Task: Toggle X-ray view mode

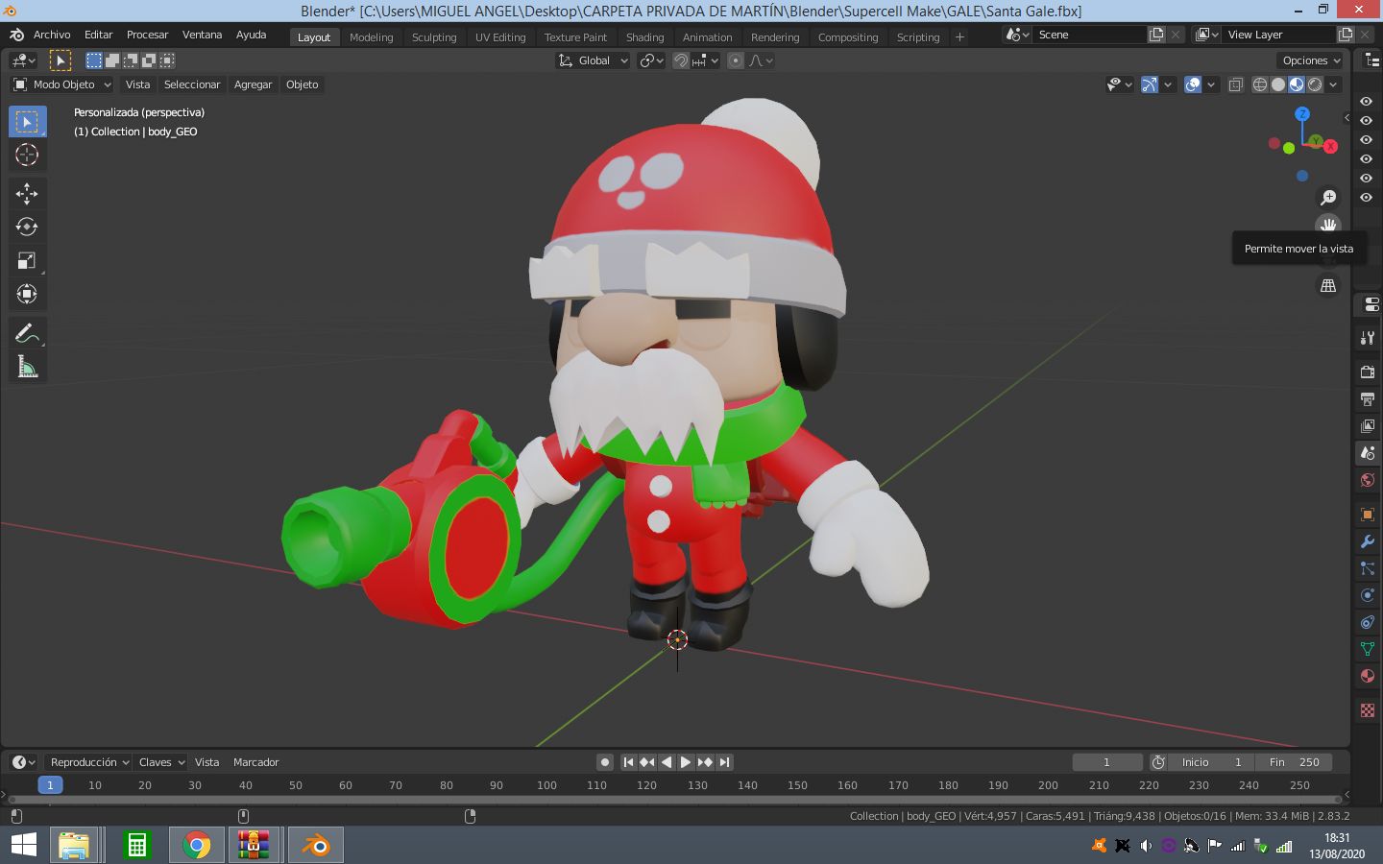Action: (1235, 84)
